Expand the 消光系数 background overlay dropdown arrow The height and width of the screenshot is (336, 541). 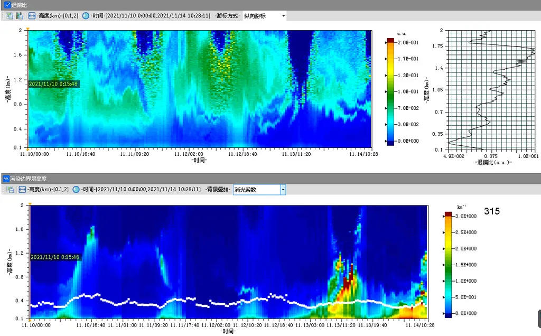tap(283, 189)
